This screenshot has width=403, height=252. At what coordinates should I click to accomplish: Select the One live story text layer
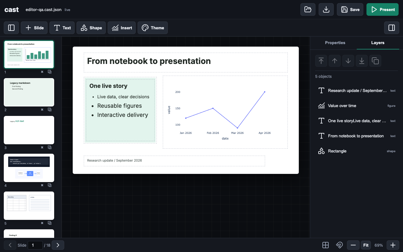click(357, 121)
